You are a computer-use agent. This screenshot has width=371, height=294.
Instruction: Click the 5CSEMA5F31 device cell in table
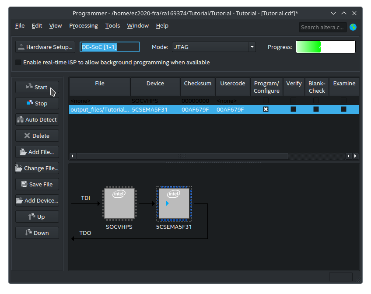[155, 109]
